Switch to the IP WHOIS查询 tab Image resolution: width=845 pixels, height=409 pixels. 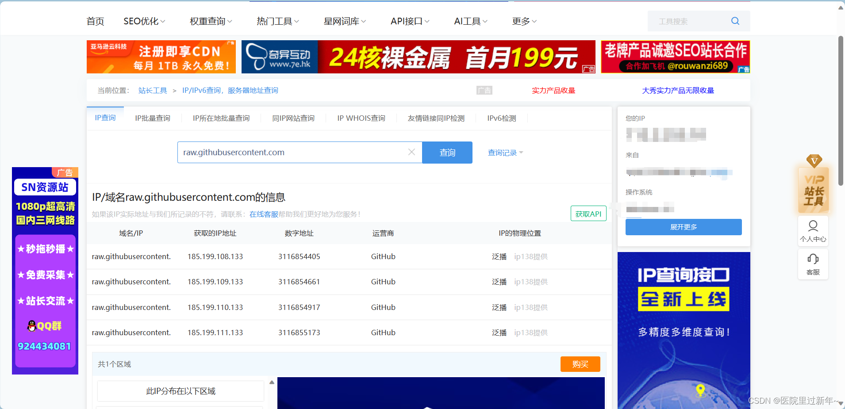click(x=361, y=118)
